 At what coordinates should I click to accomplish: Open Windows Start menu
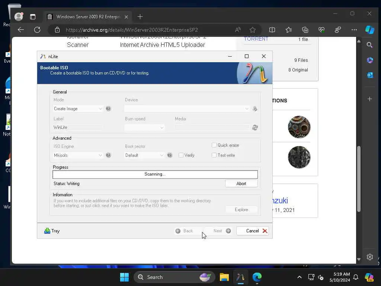(x=124, y=277)
